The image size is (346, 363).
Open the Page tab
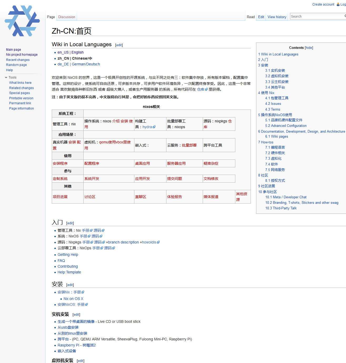tap(51, 17)
